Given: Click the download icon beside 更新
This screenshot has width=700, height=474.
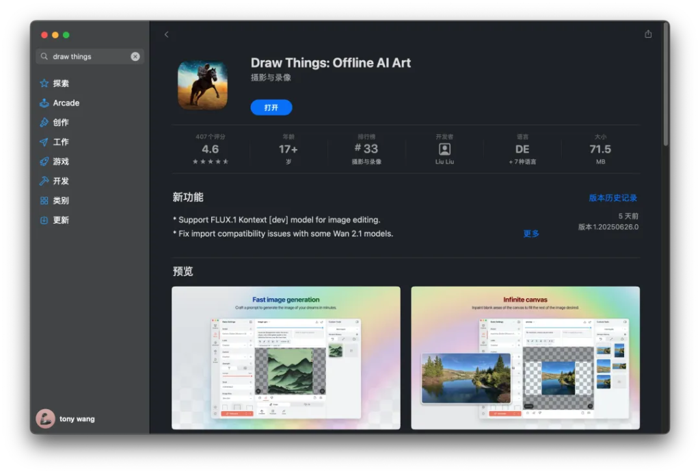Looking at the screenshot, I should [44, 220].
